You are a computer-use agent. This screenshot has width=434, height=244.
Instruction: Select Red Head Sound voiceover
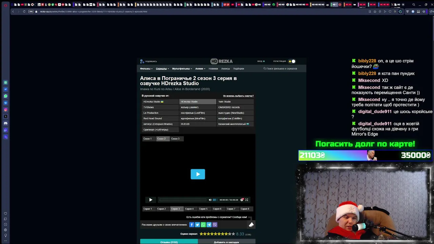coord(160,119)
